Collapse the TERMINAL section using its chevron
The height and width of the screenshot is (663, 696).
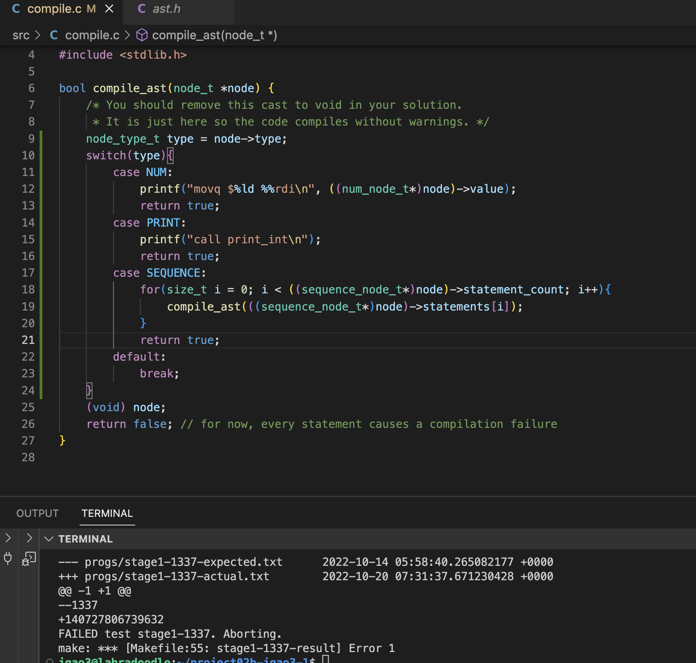point(49,539)
